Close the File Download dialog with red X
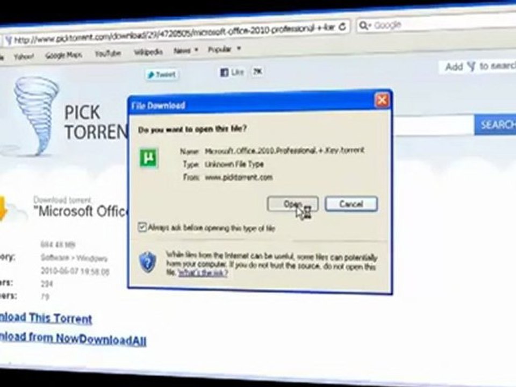 [x=382, y=101]
